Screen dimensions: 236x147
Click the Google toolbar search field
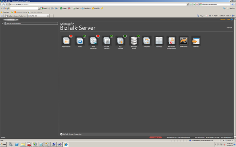click(24, 8)
